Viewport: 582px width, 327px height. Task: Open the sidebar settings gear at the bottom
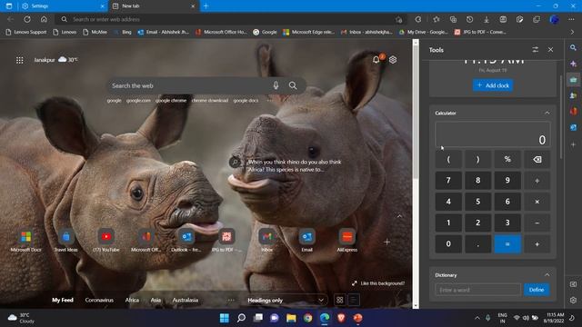[x=573, y=301]
